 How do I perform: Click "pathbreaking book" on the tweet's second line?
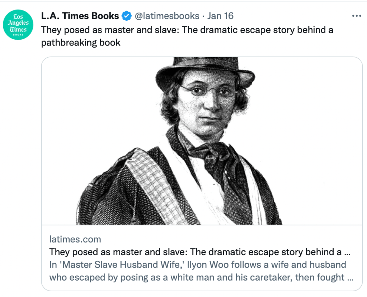pyautogui.click(x=81, y=43)
